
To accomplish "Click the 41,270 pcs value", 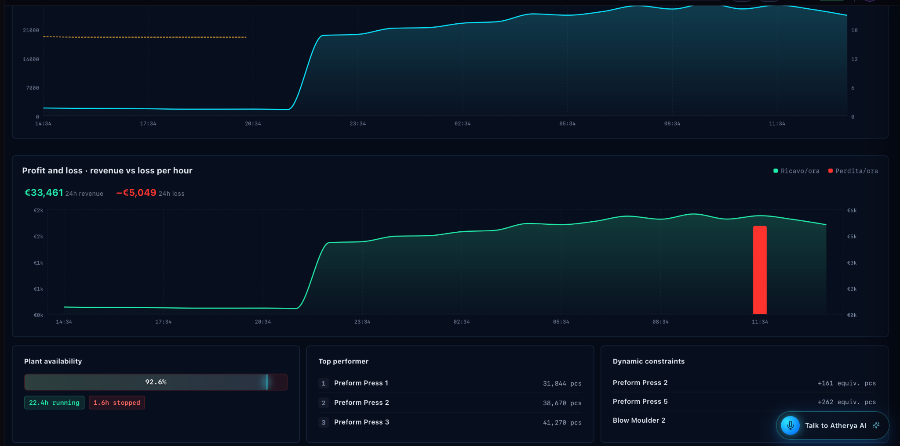I will pos(562,422).
